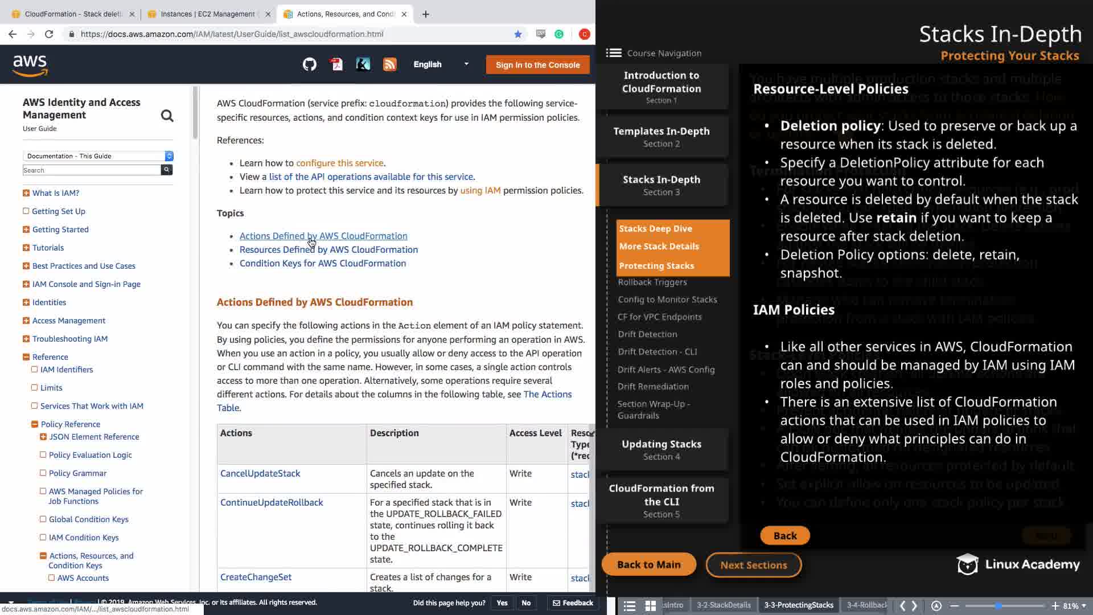The width and height of the screenshot is (1093, 615).
Task: Reload the page in browser
Action: pyautogui.click(x=49, y=34)
